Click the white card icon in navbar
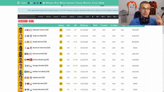This screenshot has height=92, width=164. click(44, 3)
